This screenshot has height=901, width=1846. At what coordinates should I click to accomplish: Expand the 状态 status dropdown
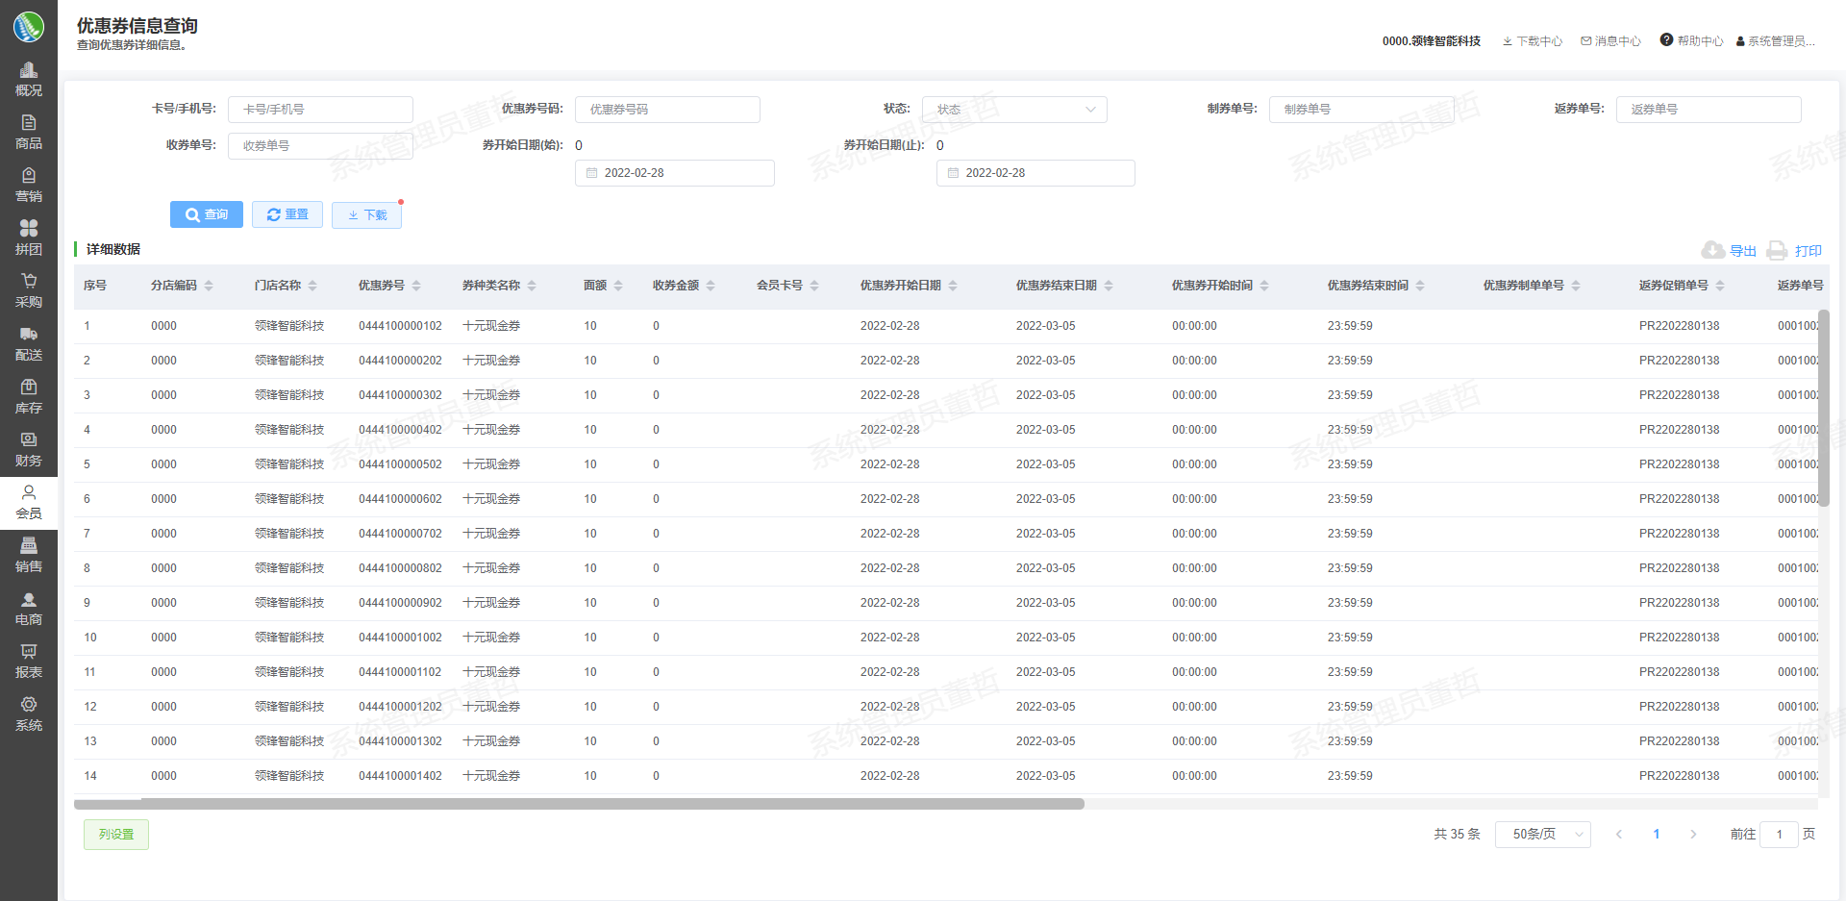pos(1013,110)
